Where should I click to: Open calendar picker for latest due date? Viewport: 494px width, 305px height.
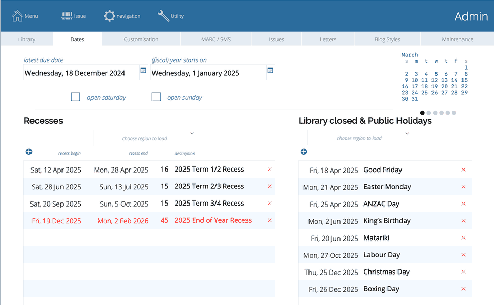143,71
